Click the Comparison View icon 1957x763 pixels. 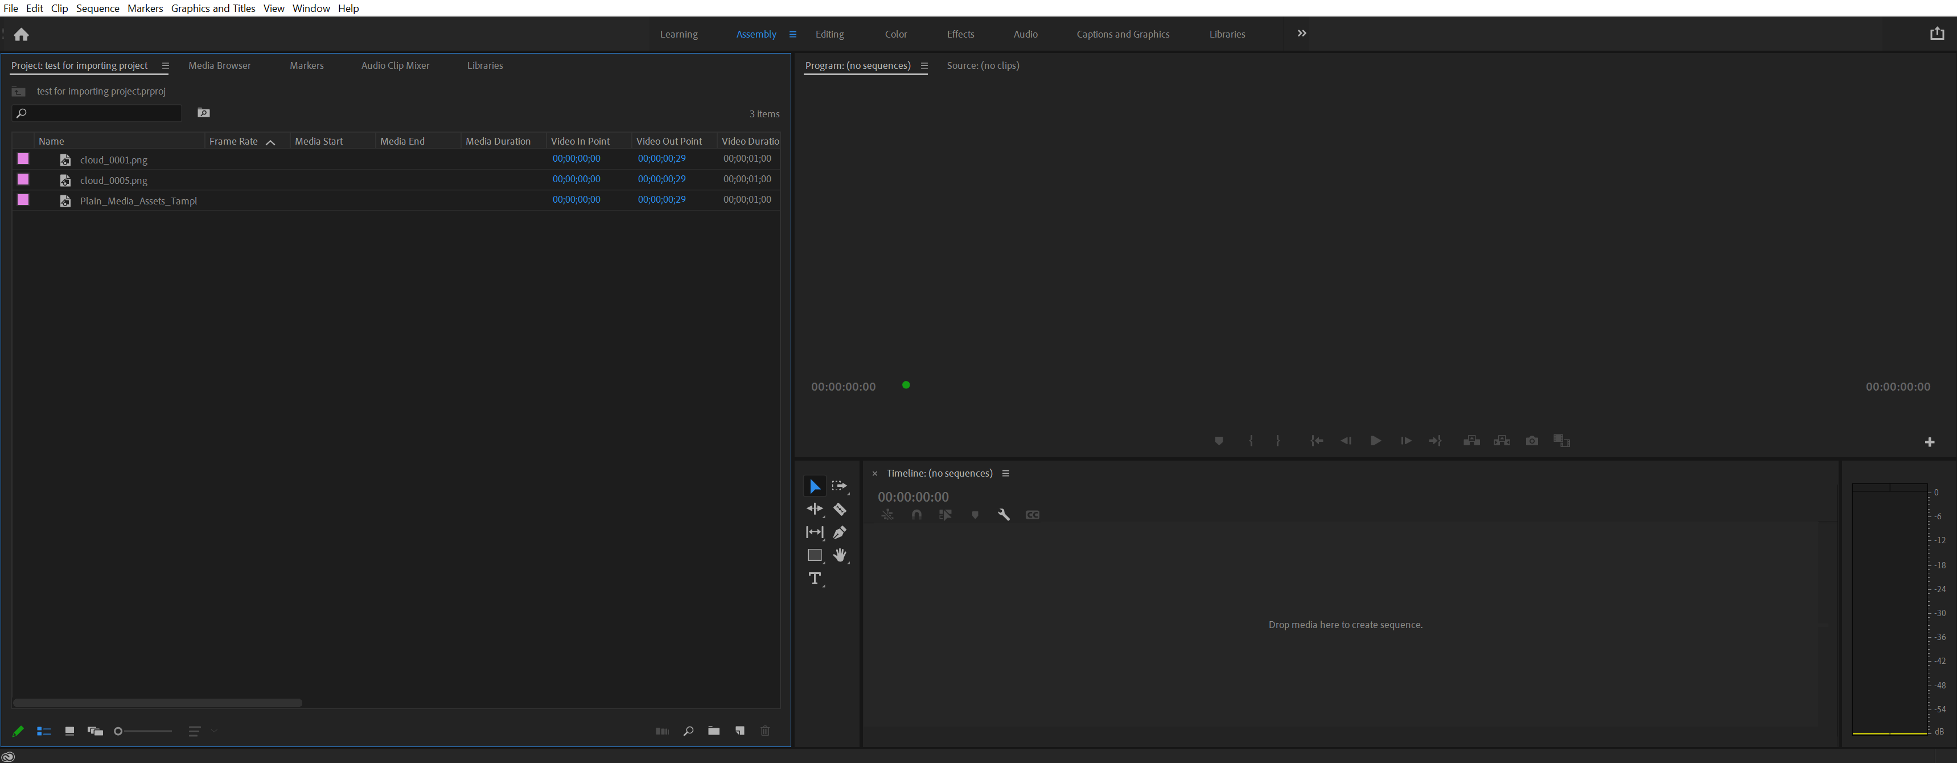(1561, 441)
